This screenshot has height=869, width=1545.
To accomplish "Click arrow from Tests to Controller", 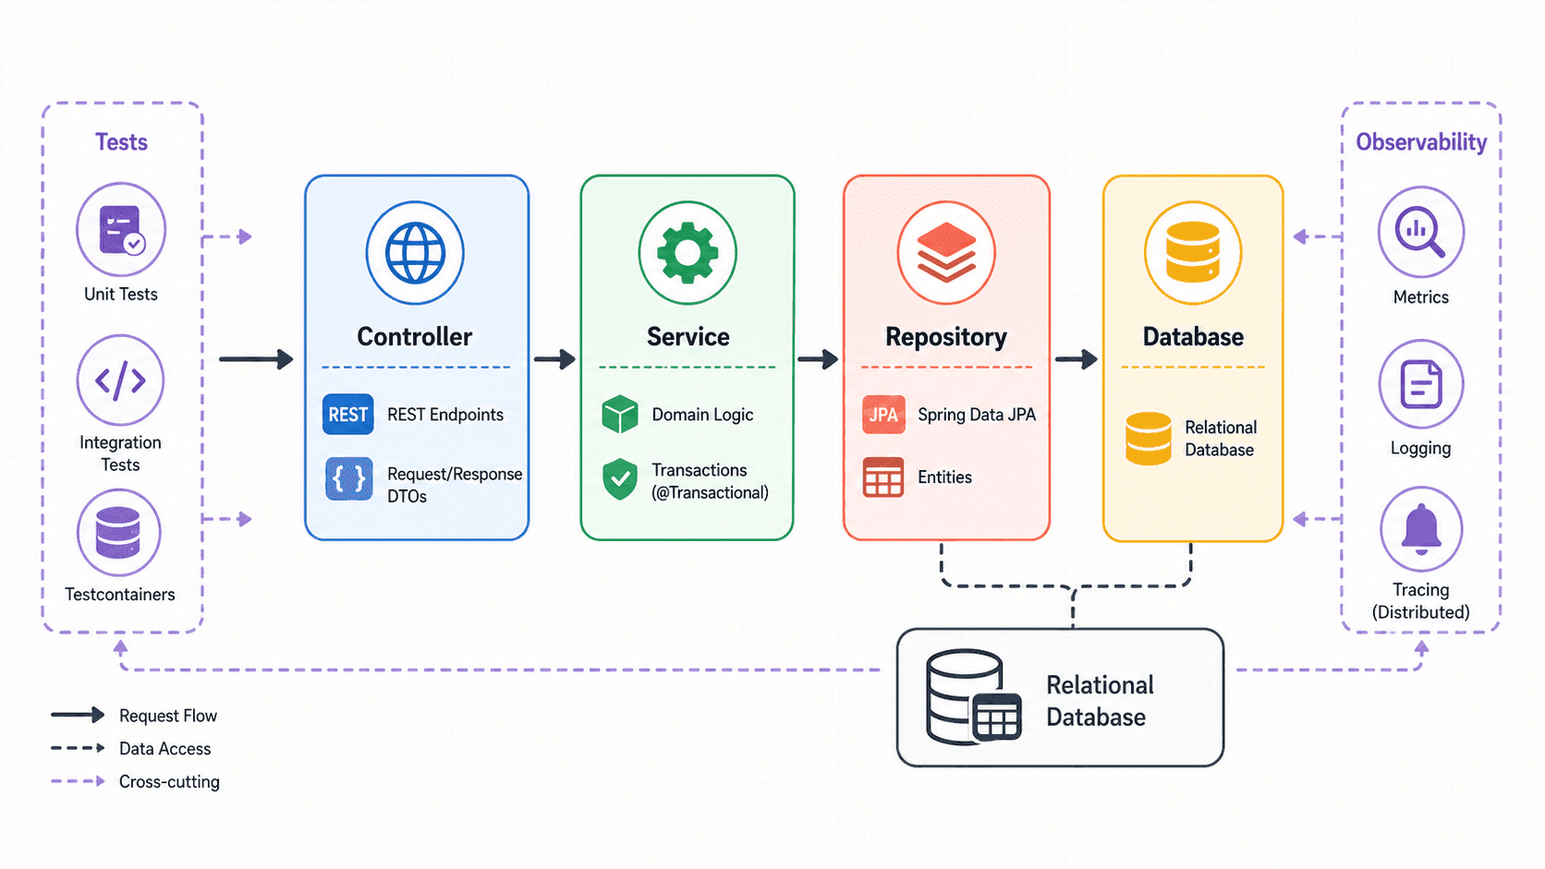I will pos(256,359).
